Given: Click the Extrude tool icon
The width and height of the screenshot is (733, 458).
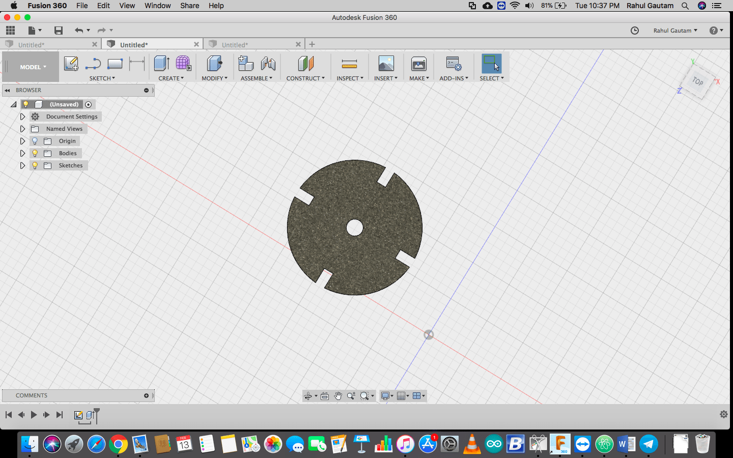Looking at the screenshot, I should pos(161,64).
